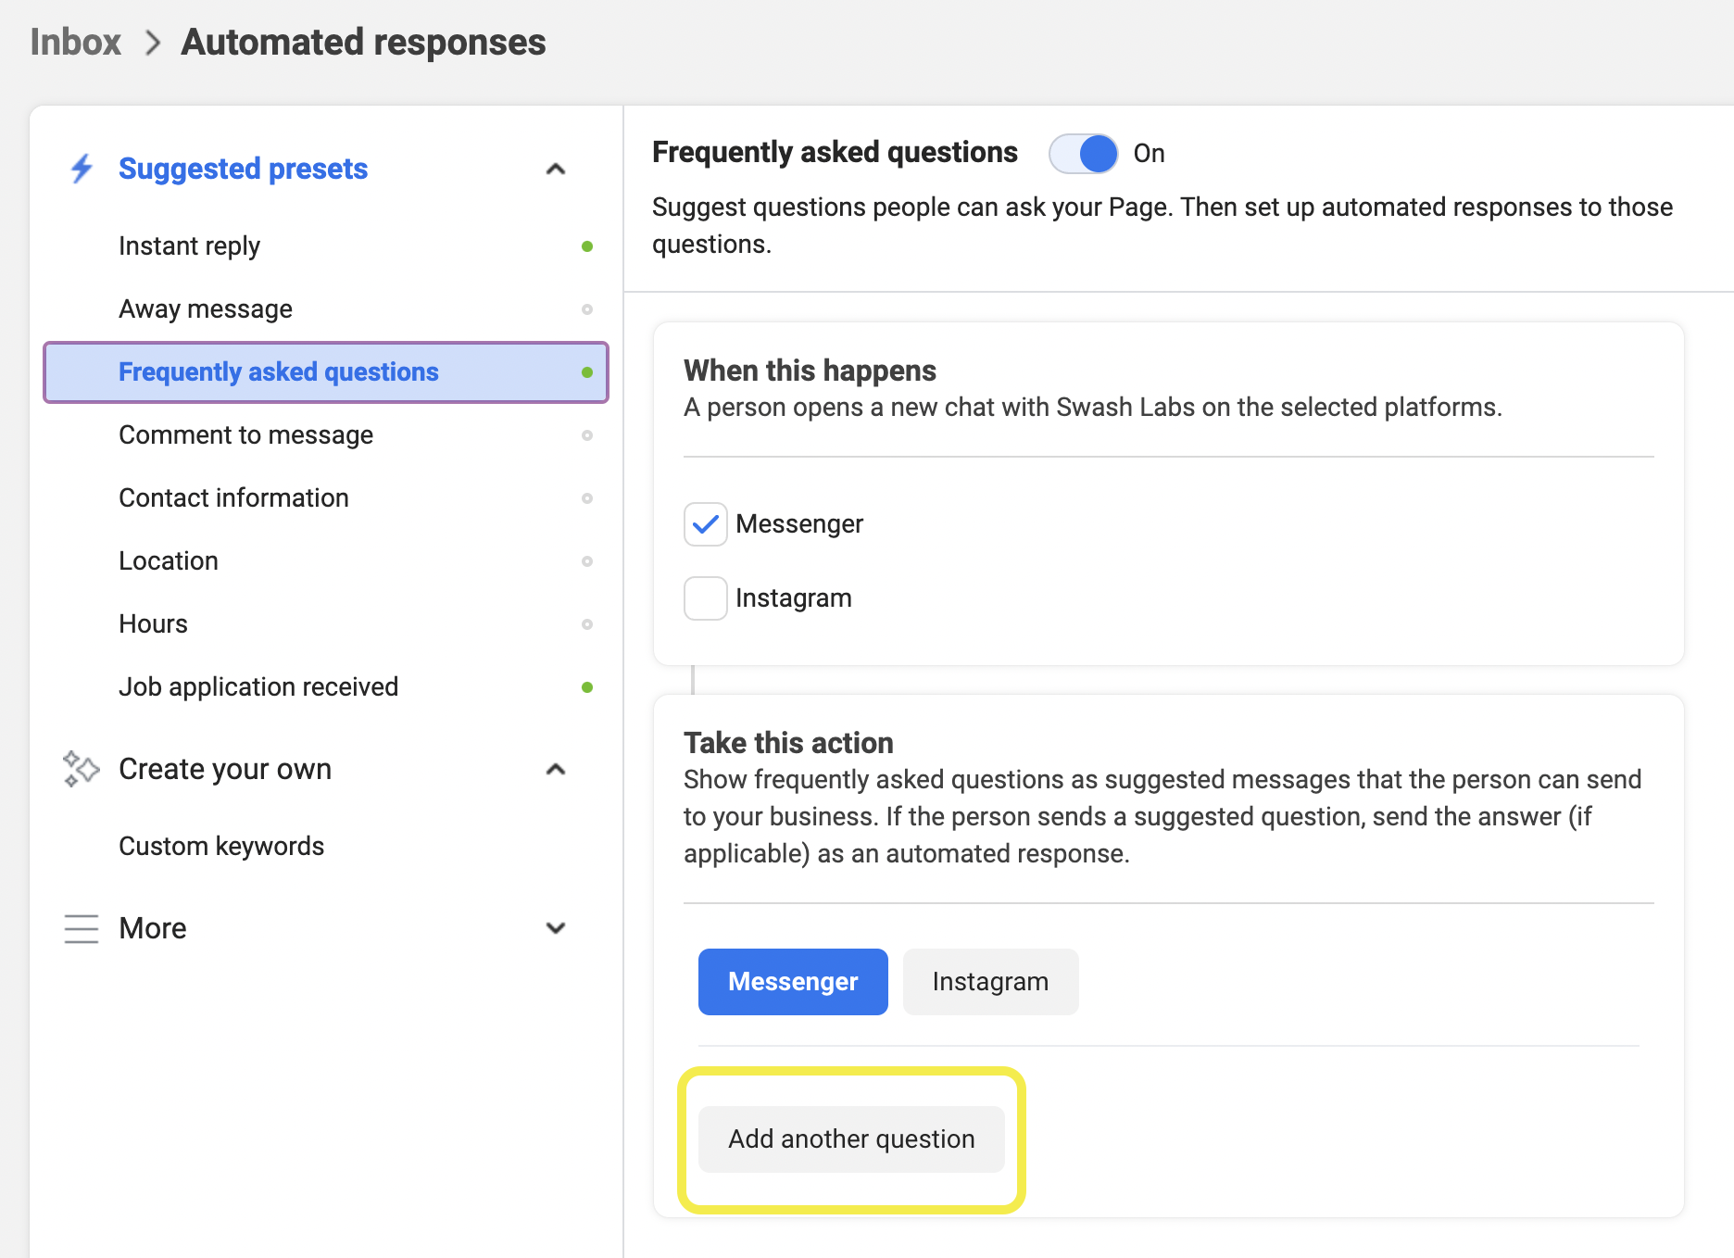This screenshot has width=1734, height=1258.
Task: Click the lightning bolt Suggested presets icon
Action: pos(82,169)
